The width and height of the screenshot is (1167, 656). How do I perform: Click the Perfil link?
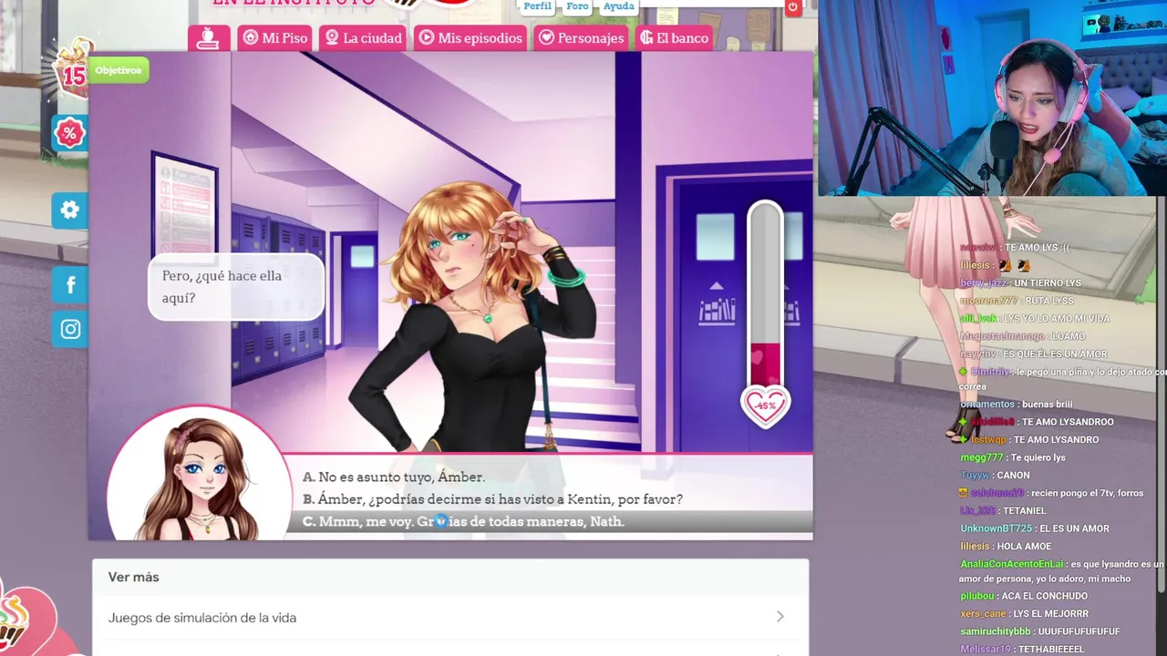click(x=537, y=6)
